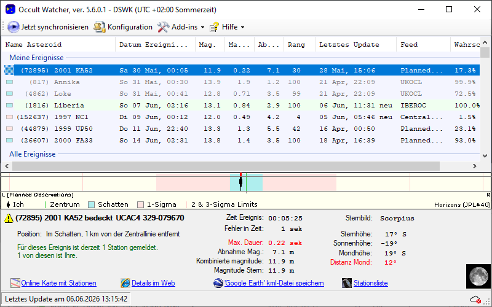Screen dimensions: 492x307
Task: Click the Jetzt synchronisieren icon
Action: pyautogui.click(x=13, y=27)
